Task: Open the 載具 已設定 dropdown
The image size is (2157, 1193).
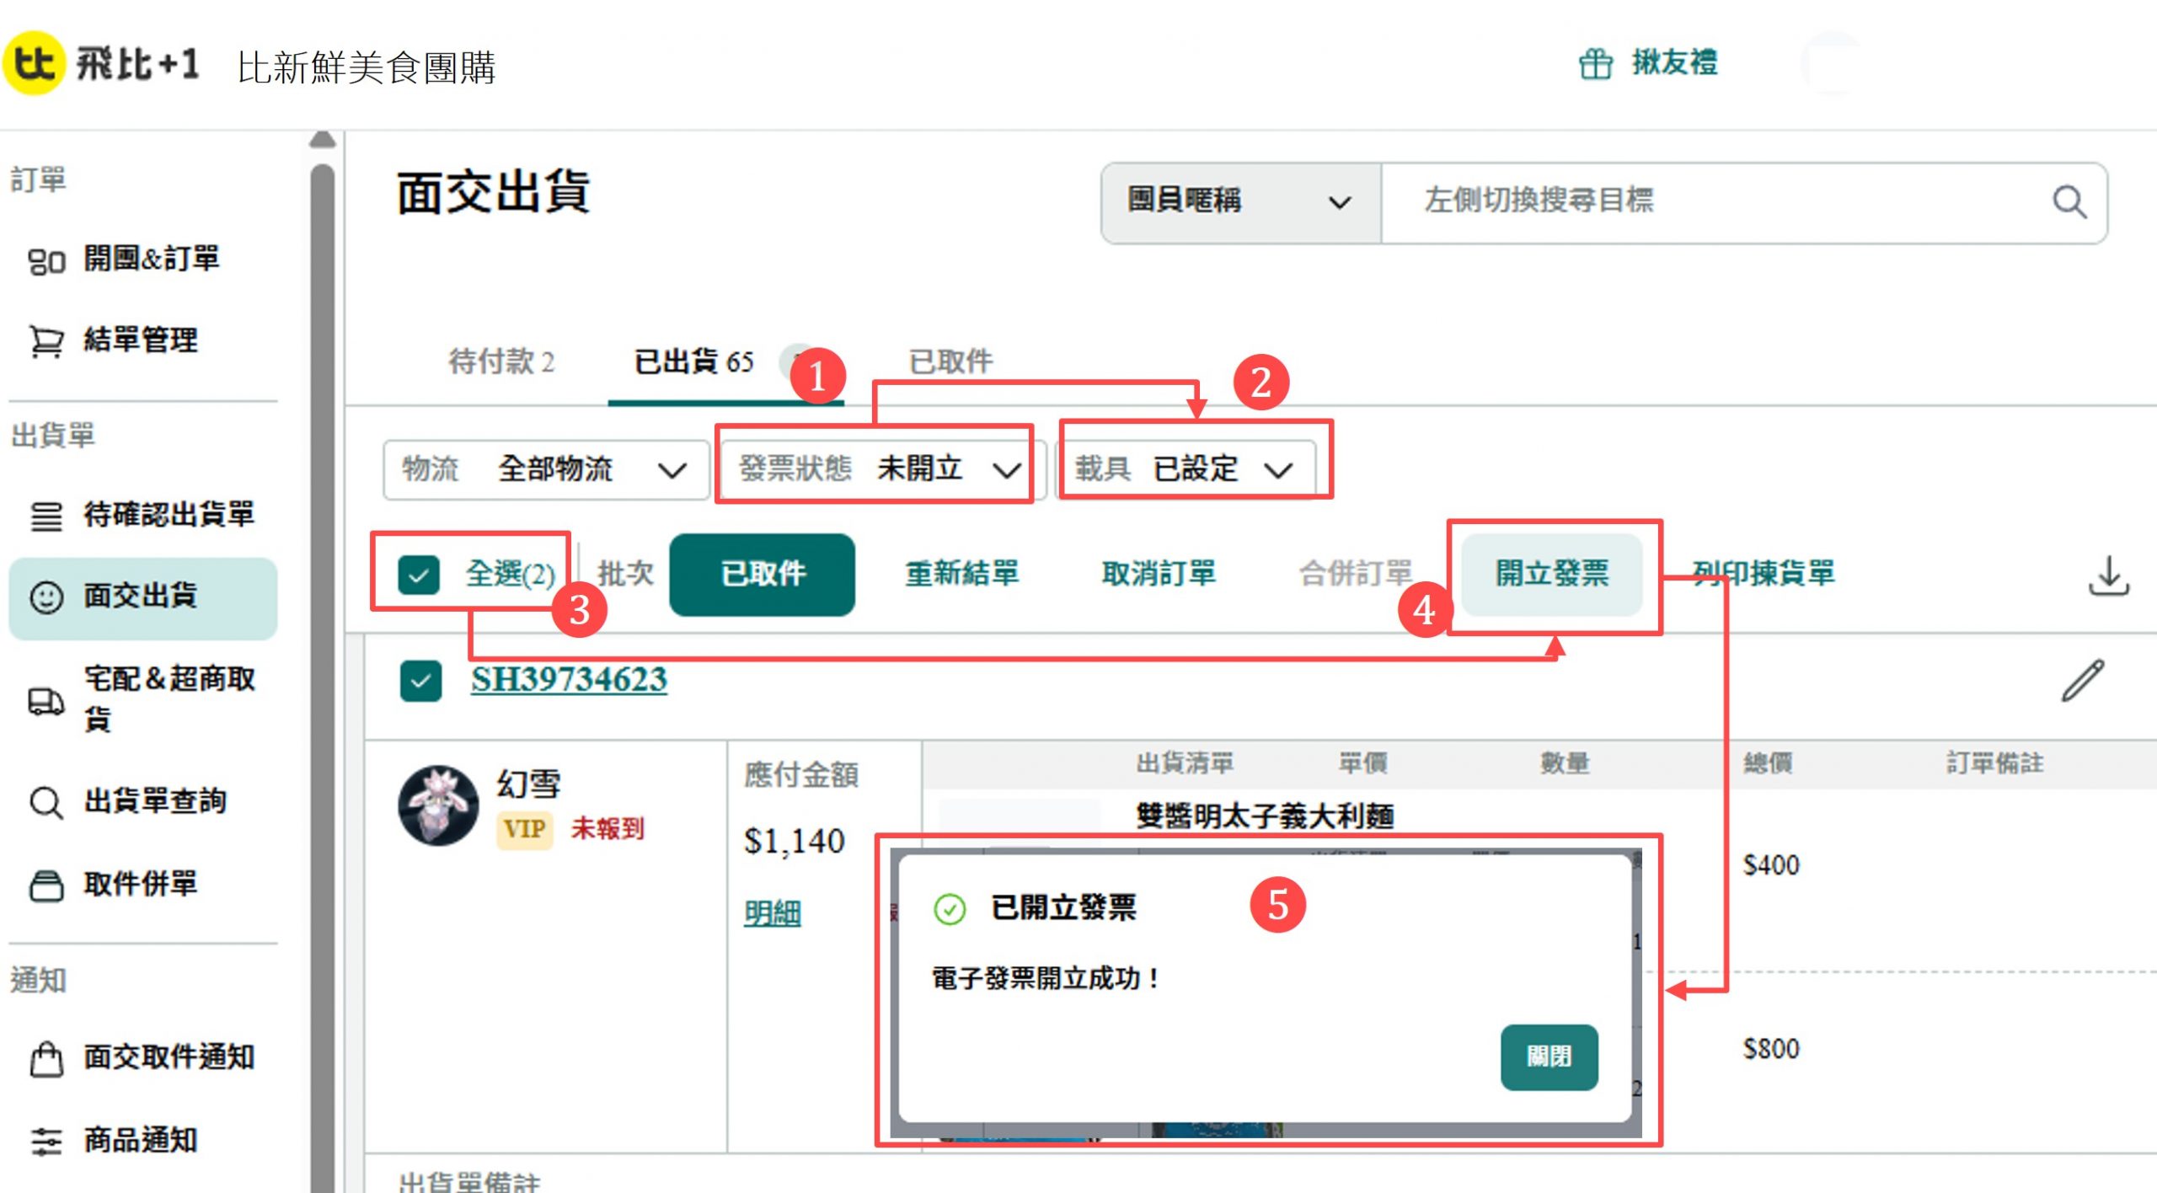Action: tap(1188, 469)
